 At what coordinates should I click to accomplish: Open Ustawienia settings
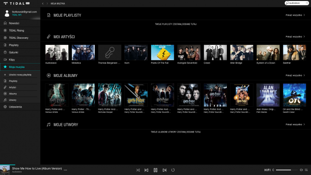pyautogui.click(x=20, y=107)
